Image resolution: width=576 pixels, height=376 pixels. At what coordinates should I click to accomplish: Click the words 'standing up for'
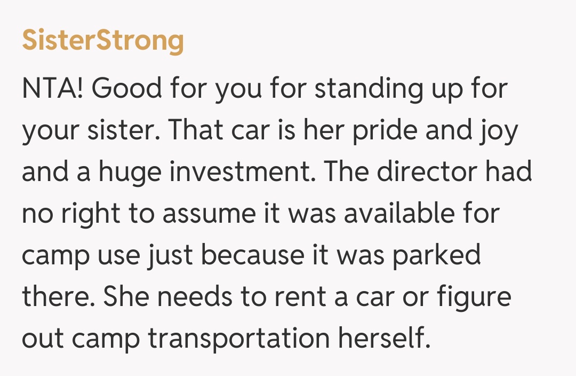(x=410, y=88)
